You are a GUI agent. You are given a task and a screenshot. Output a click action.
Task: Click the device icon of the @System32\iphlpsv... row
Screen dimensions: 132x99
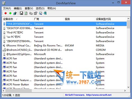[4, 54]
